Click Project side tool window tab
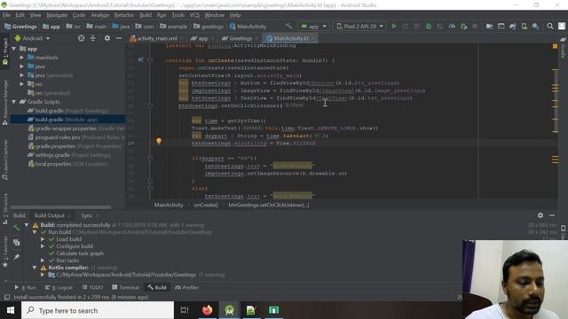Viewport: 568px width, 319px height. (x=5, y=51)
